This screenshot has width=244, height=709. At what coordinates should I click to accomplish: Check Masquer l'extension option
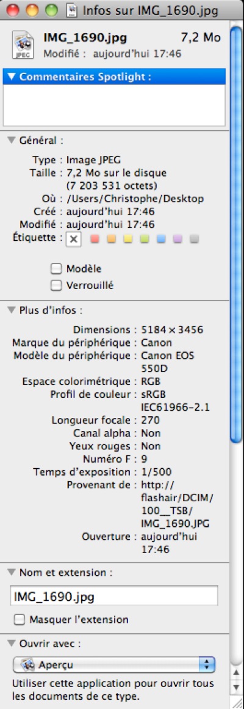(19, 620)
